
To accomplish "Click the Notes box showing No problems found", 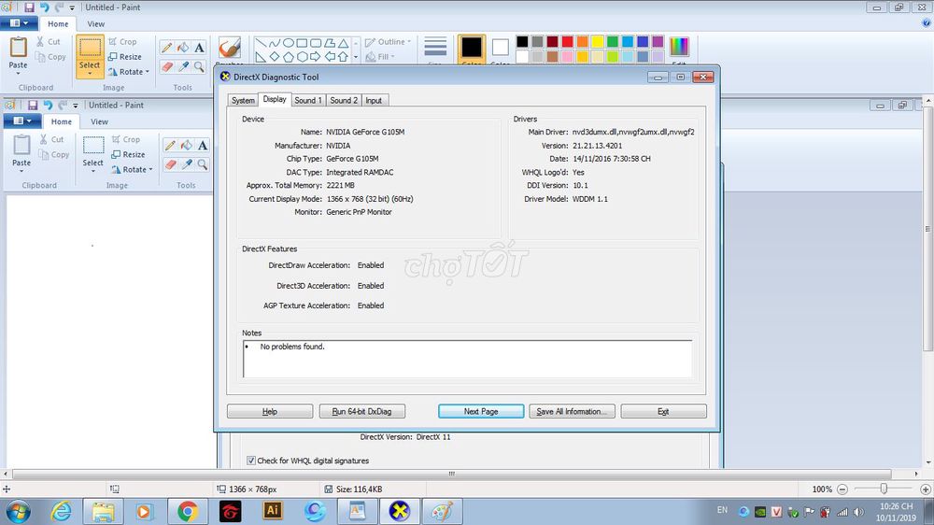I will coord(468,359).
